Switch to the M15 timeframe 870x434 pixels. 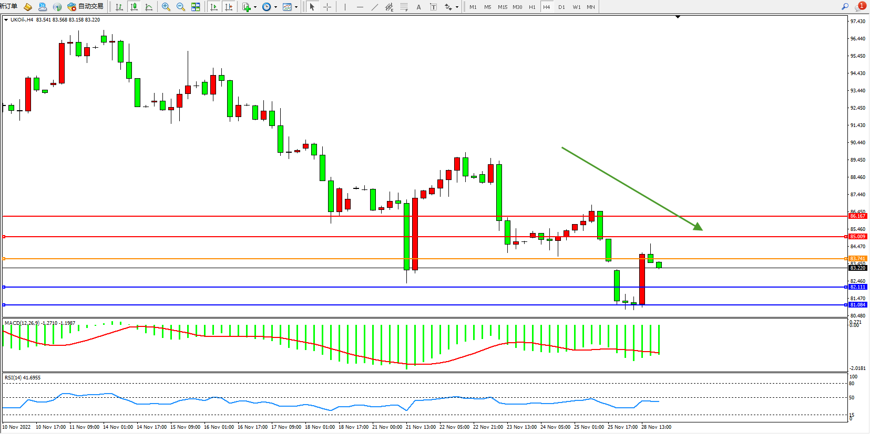tap(503, 7)
